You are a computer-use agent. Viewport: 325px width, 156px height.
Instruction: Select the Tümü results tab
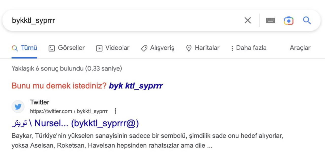pos(25,48)
